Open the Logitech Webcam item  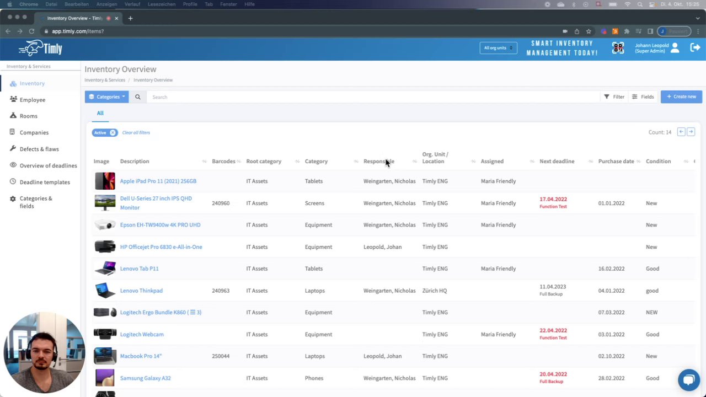click(142, 334)
